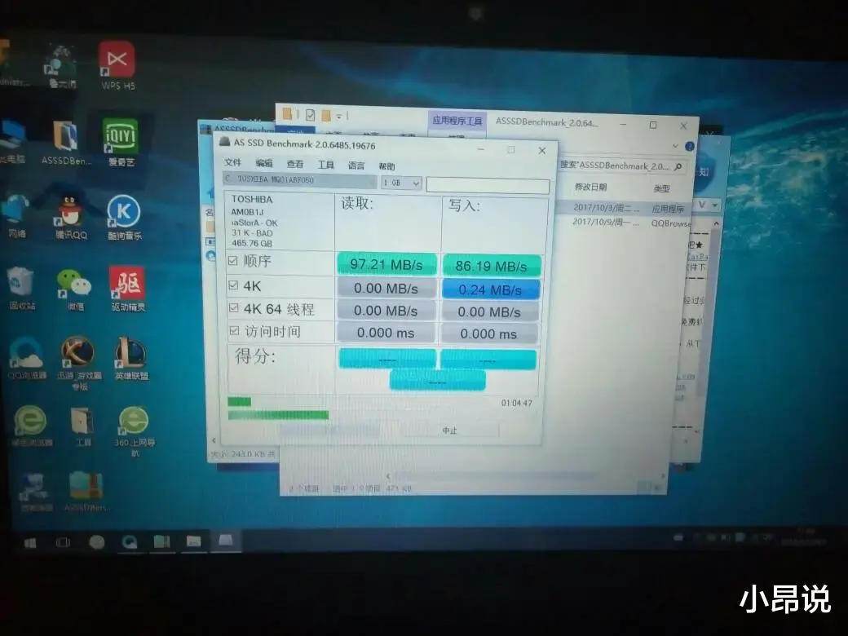848x636 pixels.
Task: Switch to 应用程序工具 tab in Explorer
Action: [x=457, y=121]
